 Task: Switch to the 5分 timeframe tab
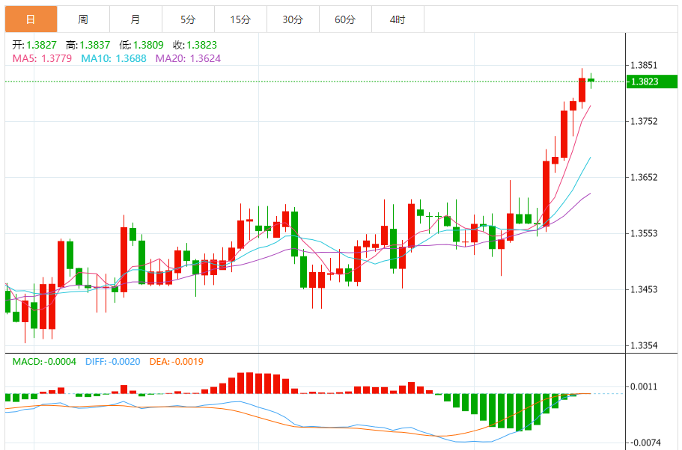tap(188, 19)
